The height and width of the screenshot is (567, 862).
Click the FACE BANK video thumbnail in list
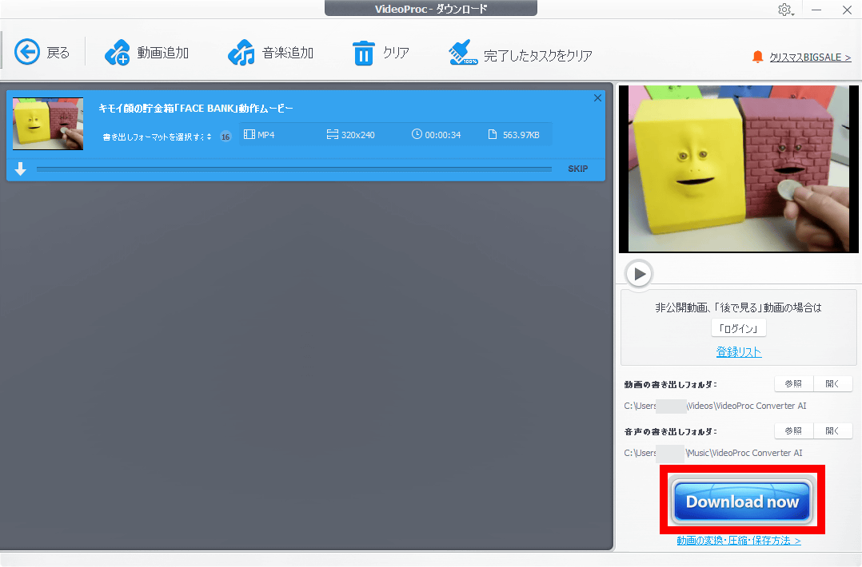48,124
